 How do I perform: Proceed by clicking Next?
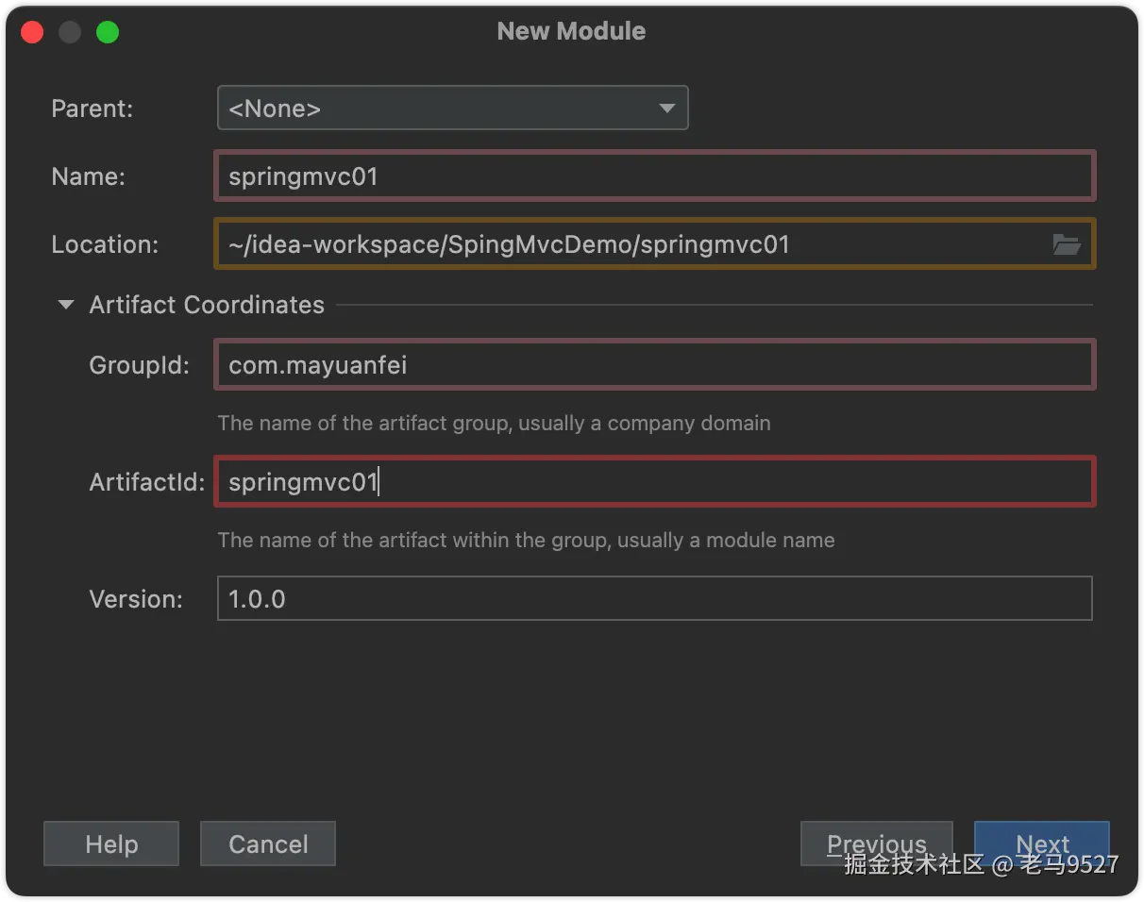click(1042, 843)
